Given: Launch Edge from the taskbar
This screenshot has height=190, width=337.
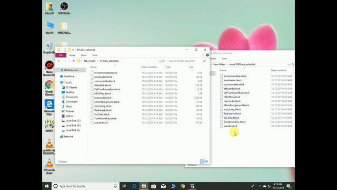Looking at the screenshot, I should [x=134, y=186].
